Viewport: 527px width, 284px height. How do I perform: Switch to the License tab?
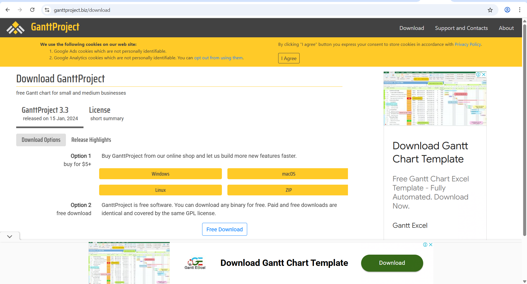(x=107, y=114)
